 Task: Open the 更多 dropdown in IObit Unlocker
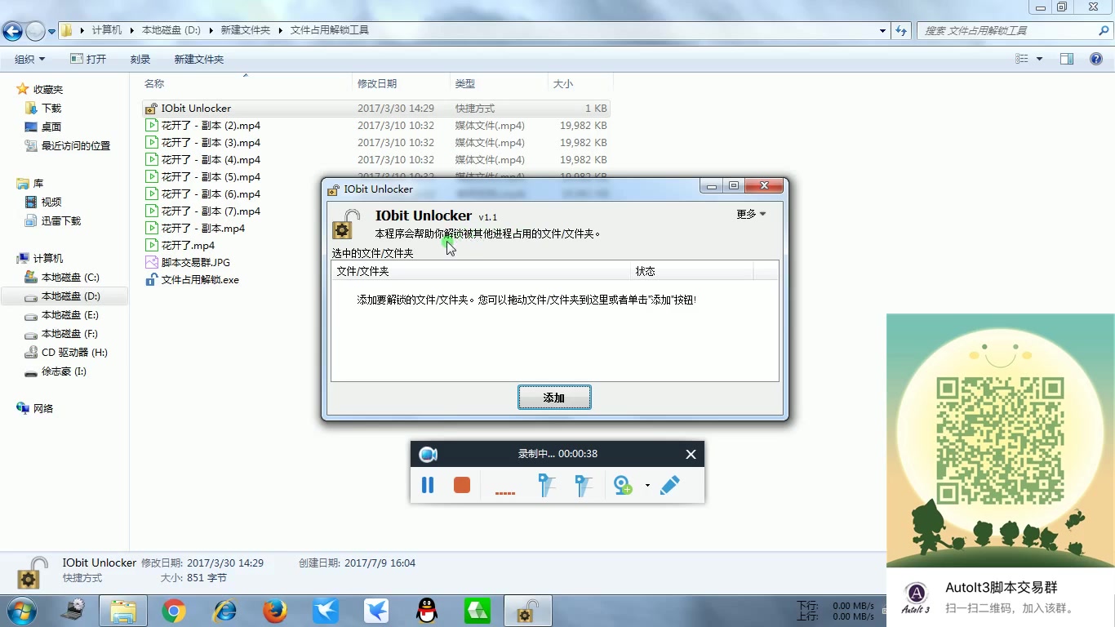tap(752, 214)
